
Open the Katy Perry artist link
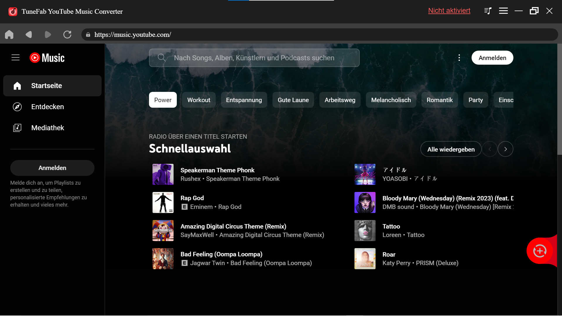click(396, 263)
